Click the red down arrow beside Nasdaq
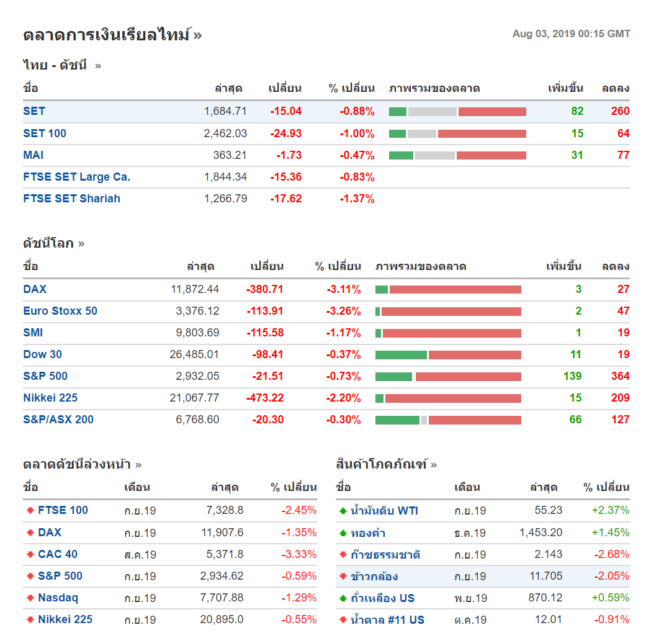 pyautogui.click(x=30, y=598)
